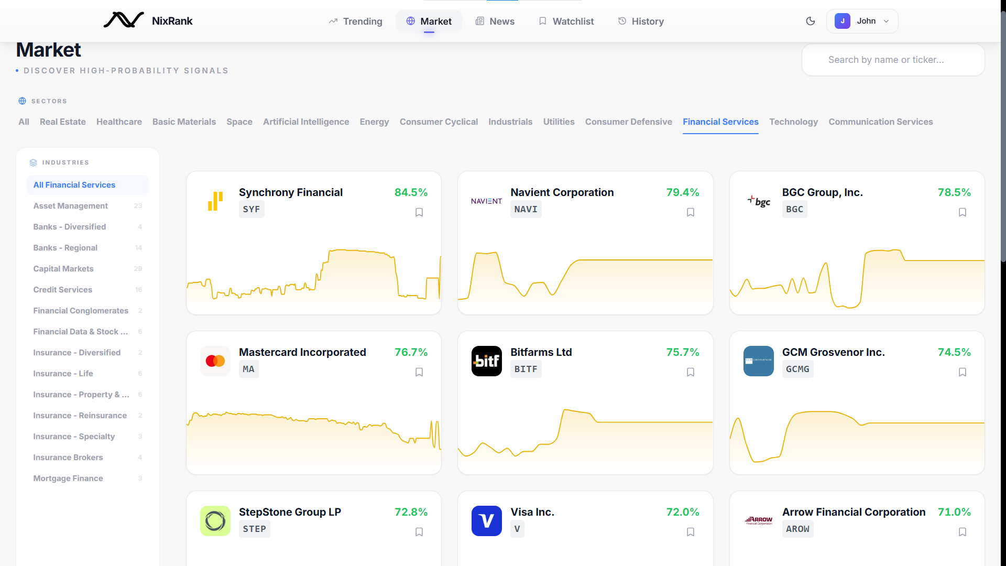This screenshot has width=1006, height=566.
Task: Filter by Utilities sector
Action: (559, 122)
